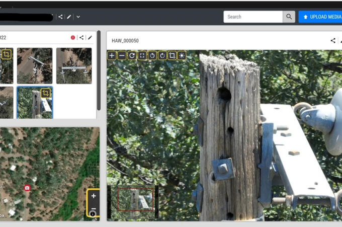Image resolution: width=342 pixels, height=227 pixels.
Task: Zoom out using the viewer minus icon
Action: [122, 56]
